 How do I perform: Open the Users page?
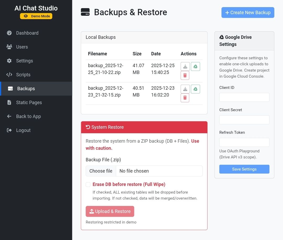(22, 47)
